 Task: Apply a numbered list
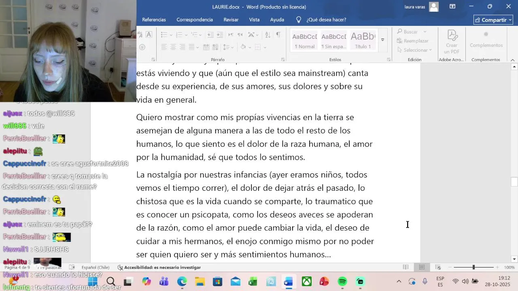pyautogui.click(x=179, y=35)
